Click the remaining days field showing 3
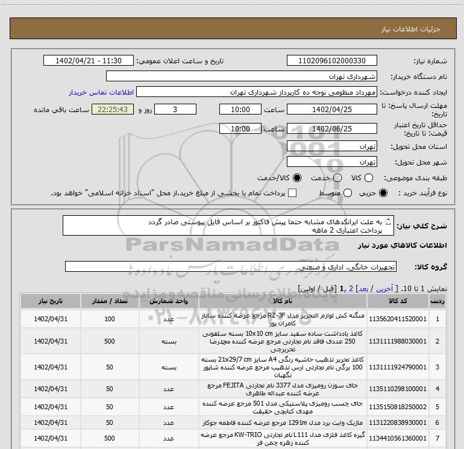The height and width of the screenshot is (449, 464). pos(175,110)
